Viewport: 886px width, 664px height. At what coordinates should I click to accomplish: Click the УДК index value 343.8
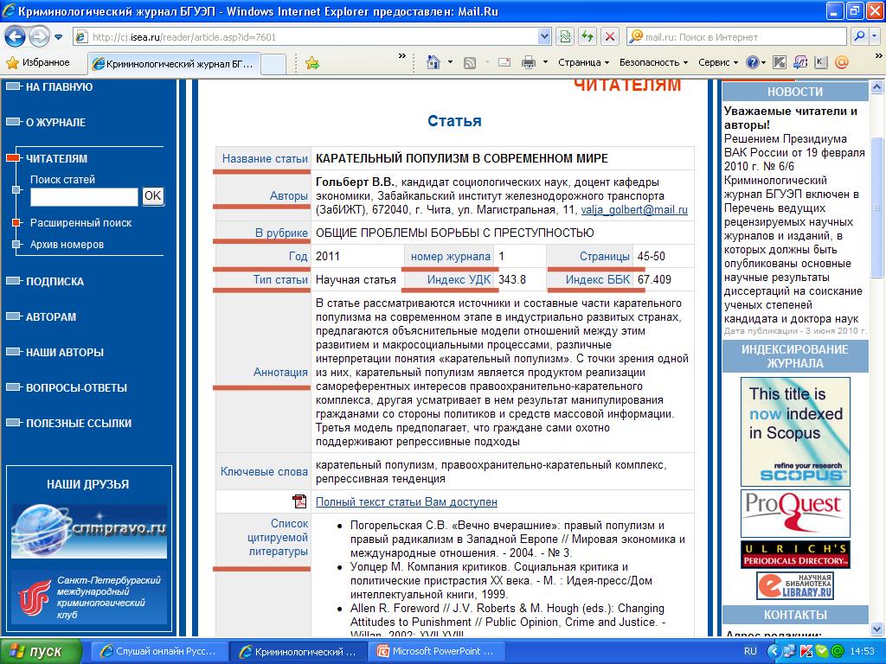point(512,279)
